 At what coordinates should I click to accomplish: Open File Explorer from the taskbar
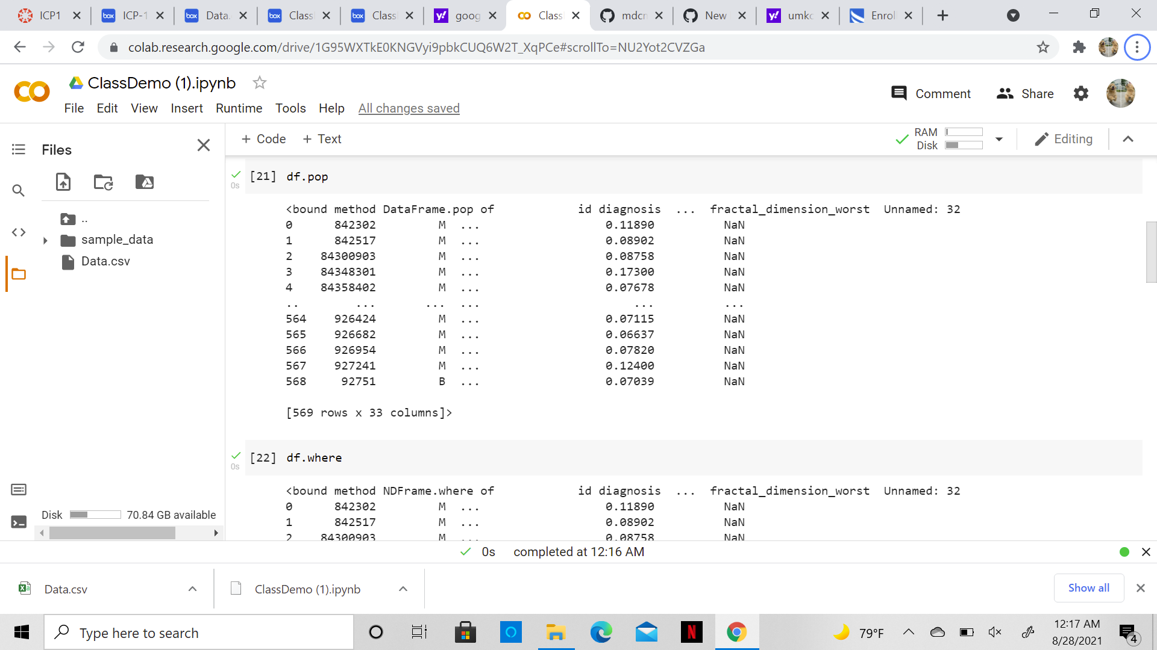(x=556, y=632)
